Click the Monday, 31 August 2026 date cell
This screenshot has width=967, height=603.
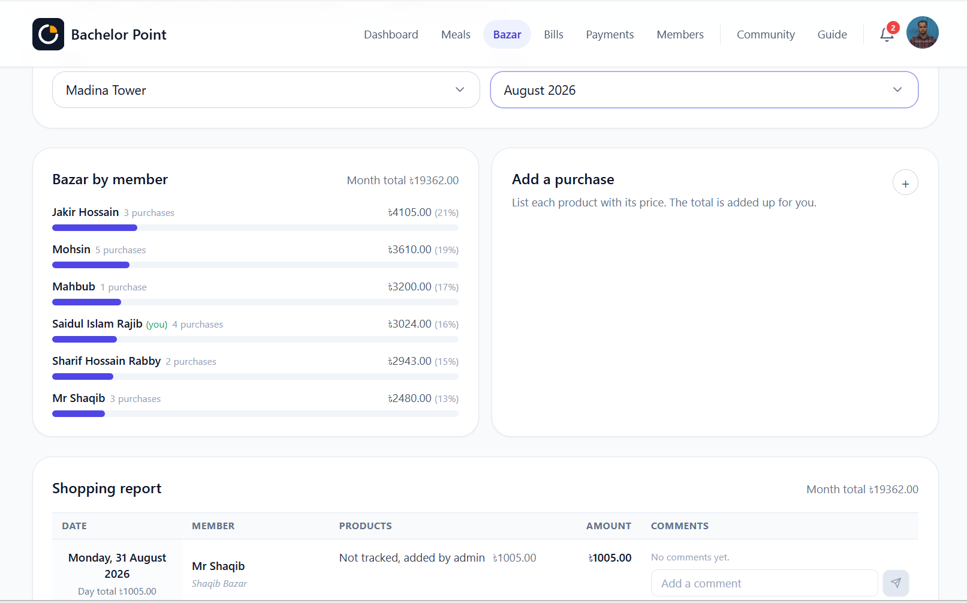(x=117, y=566)
